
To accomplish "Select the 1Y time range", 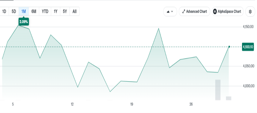I will coord(56,11).
